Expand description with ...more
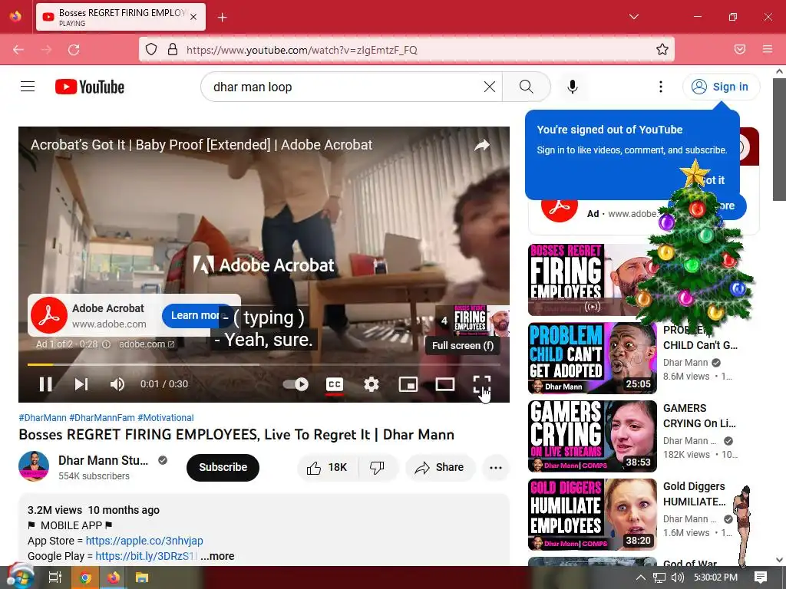Viewport: 786px width, 589px height. click(217, 556)
